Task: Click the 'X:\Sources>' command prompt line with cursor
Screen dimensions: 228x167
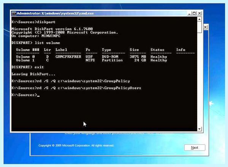Action: (25, 95)
